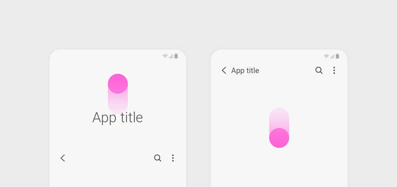
Task: Click the battery icon in the expanded-header phone
Action: pos(176,56)
